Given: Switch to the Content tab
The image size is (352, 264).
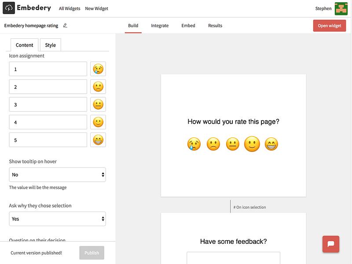Looking at the screenshot, I should coord(25,45).
